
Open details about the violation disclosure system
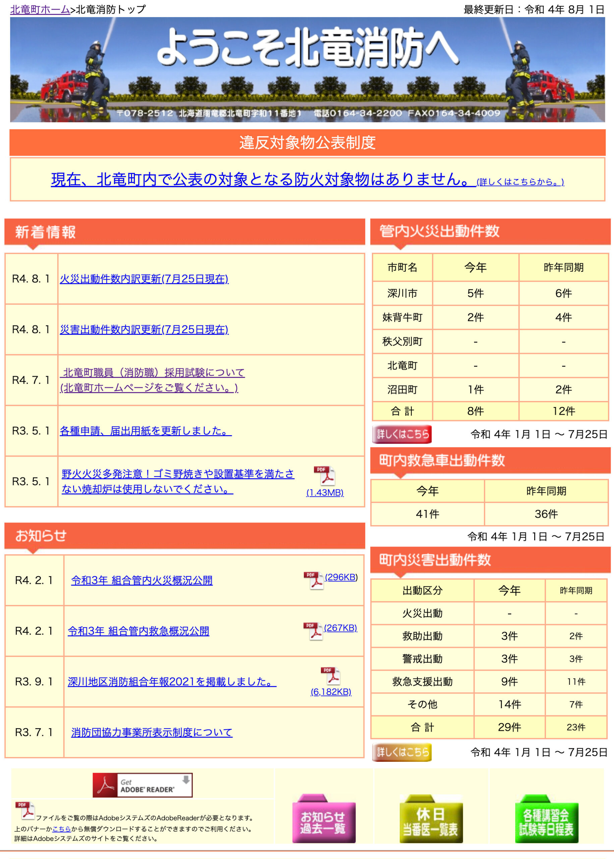click(519, 183)
